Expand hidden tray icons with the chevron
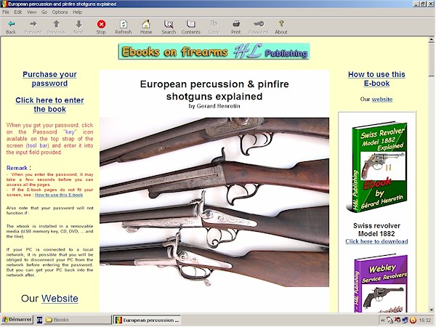The height and width of the screenshot is (327, 436). [383, 320]
